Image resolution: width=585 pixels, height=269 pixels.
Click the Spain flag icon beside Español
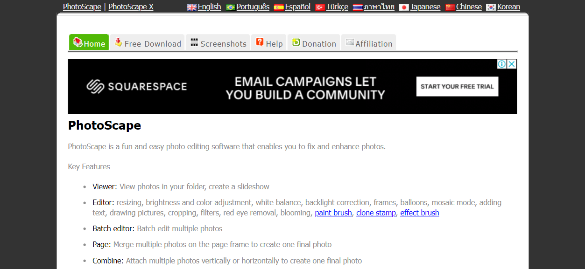point(279,7)
